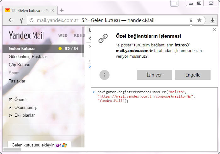Click the REHB navigation link
This screenshot has width=220, height=154.
pyautogui.click(x=79, y=35)
